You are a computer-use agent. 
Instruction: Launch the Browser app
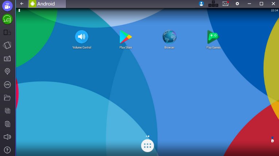point(169,37)
